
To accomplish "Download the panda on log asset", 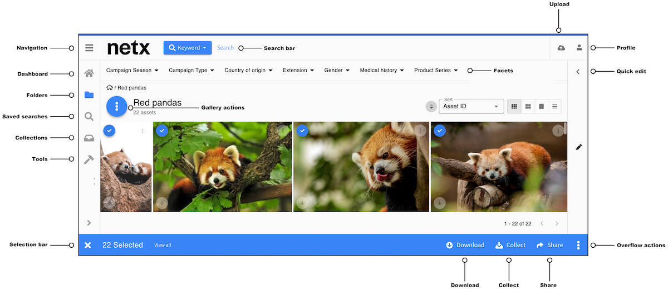I will 440,203.
